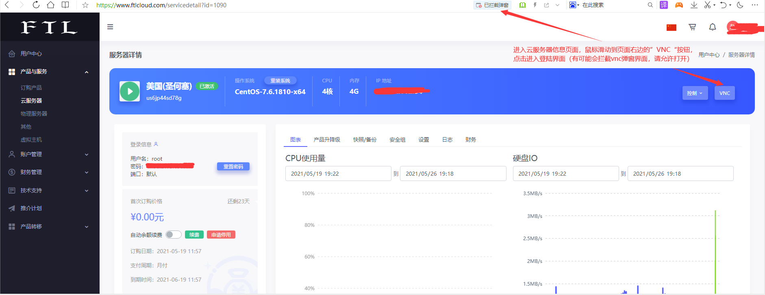765x295 pixels.
Task: Open notifications bell icon
Action: (713, 27)
